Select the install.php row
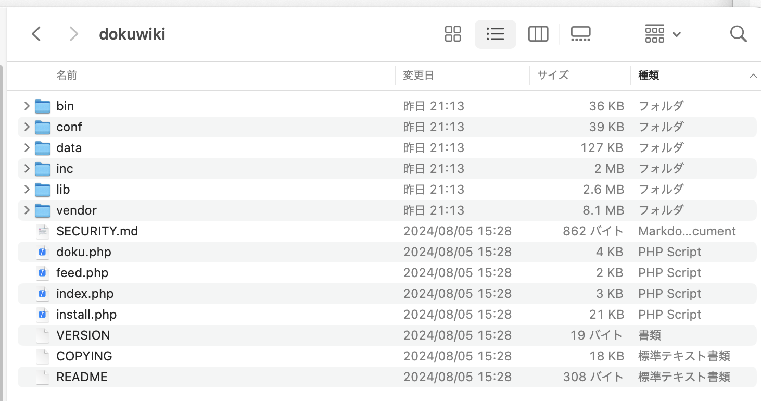Image resolution: width=761 pixels, height=401 pixels. 86,314
